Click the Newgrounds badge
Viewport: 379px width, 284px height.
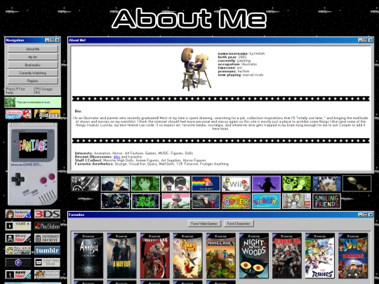pyautogui.click(x=47, y=114)
